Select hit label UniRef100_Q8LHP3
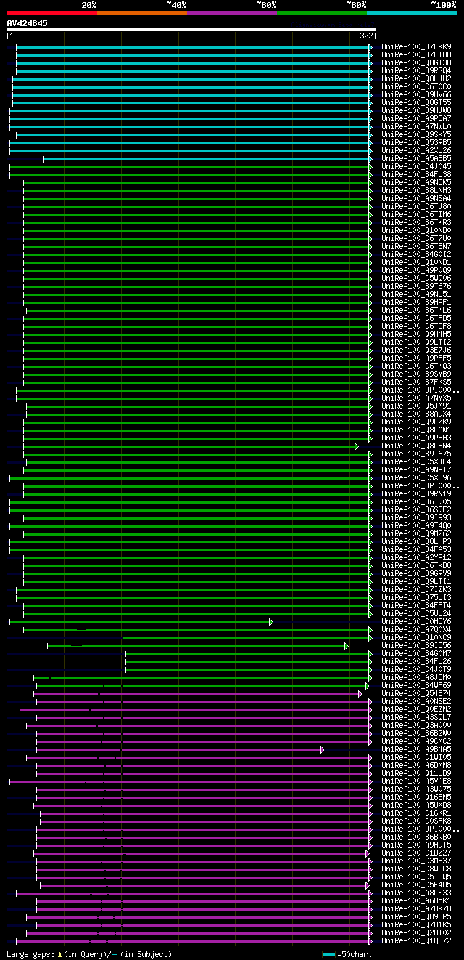 416,542
